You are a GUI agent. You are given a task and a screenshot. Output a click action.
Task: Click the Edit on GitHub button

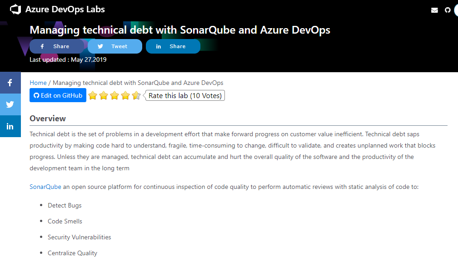(58, 95)
